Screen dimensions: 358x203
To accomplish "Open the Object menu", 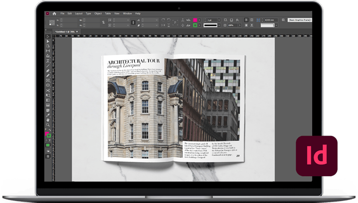I will [98, 13].
